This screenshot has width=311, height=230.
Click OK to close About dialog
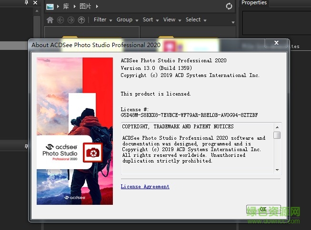pos(263,210)
